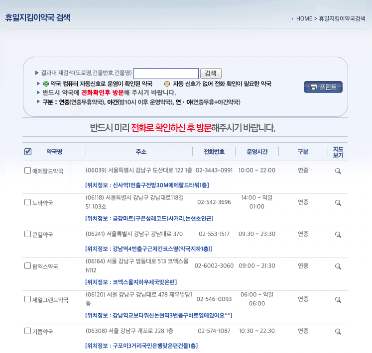Open map view for 기쁨약국
This screenshot has width=372, height=353.
click(x=338, y=332)
